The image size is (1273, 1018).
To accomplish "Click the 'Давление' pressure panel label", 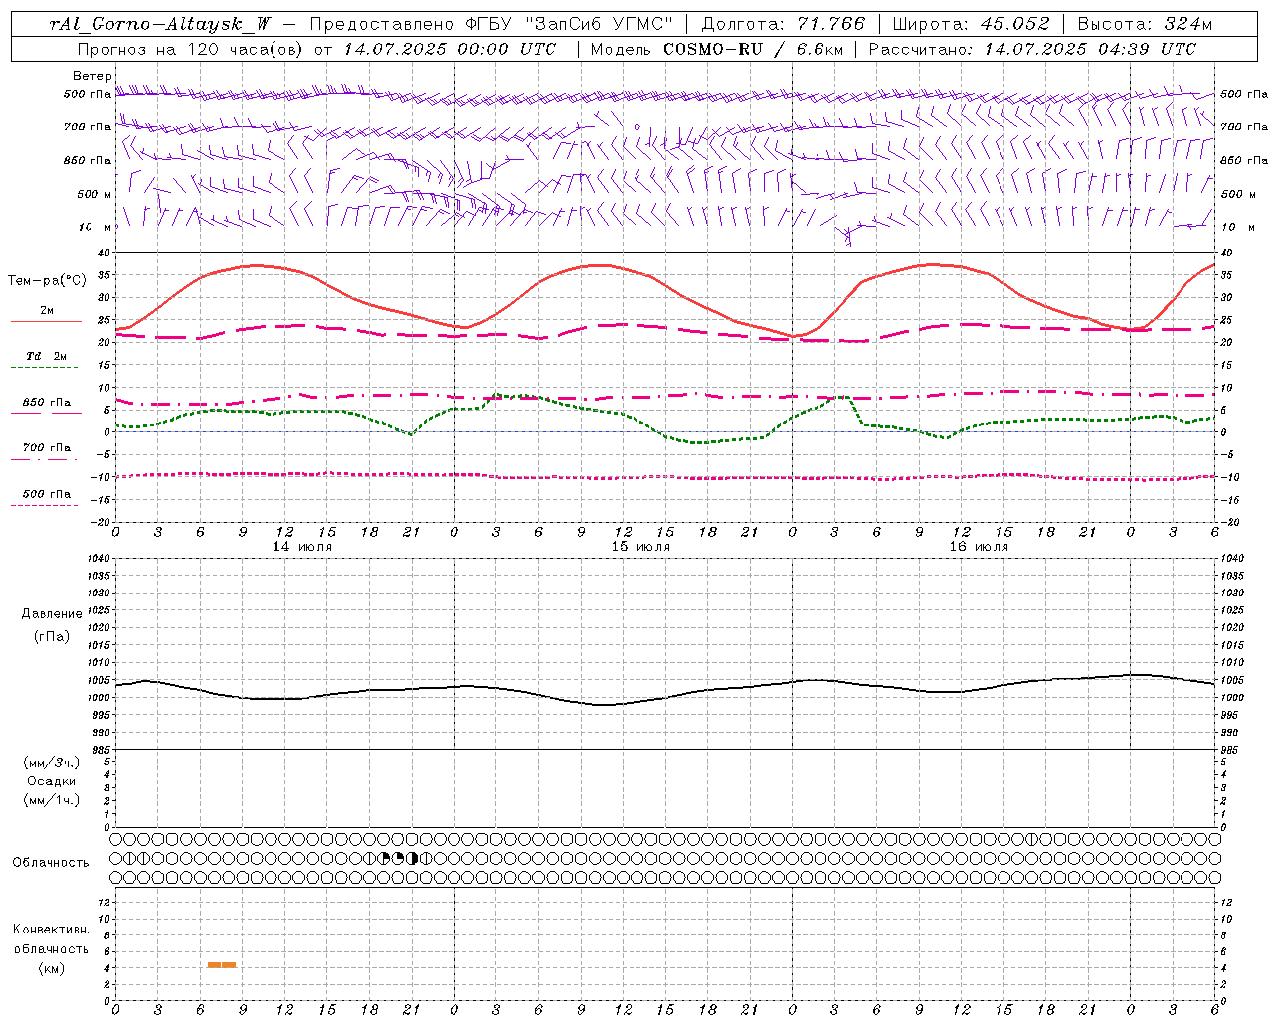I will pos(52,614).
